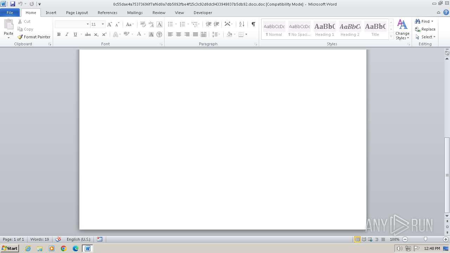Viewport: 450px width, 253px height.
Task: Click the Enclose Characters icon
Action: [159, 34]
